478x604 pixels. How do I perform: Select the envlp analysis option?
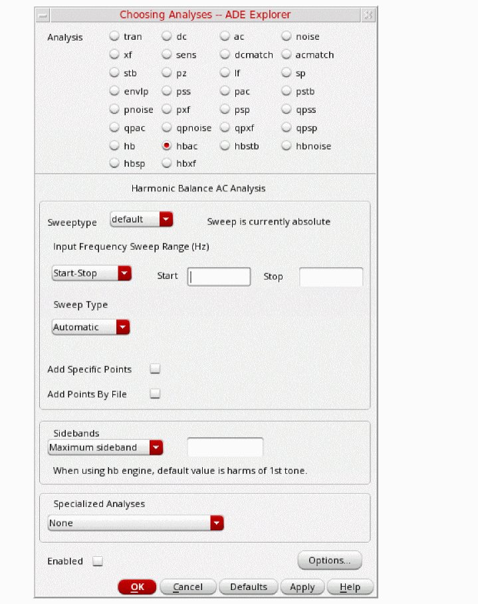(x=114, y=91)
